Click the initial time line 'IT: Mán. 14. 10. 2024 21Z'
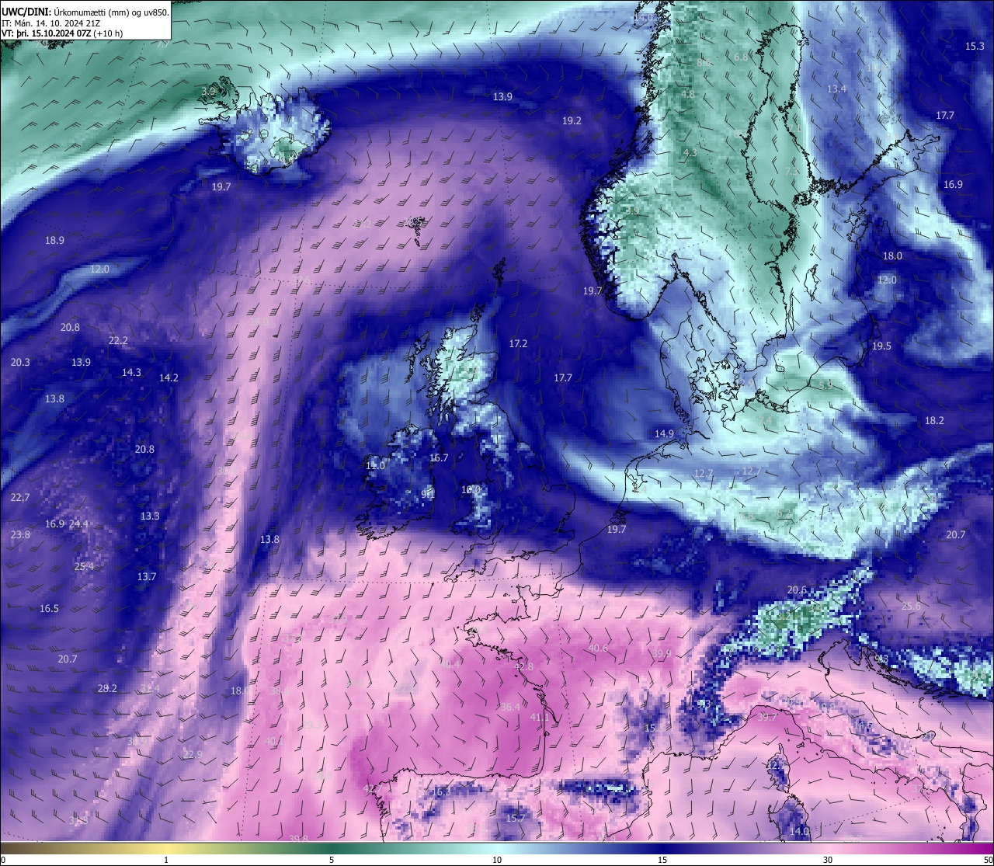The image size is (994, 866). coord(50,23)
